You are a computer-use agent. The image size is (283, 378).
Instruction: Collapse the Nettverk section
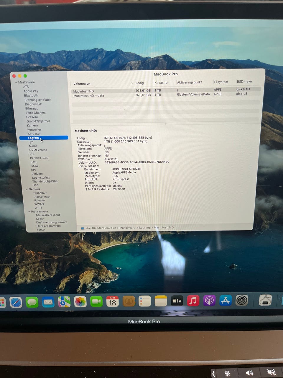point(27,189)
